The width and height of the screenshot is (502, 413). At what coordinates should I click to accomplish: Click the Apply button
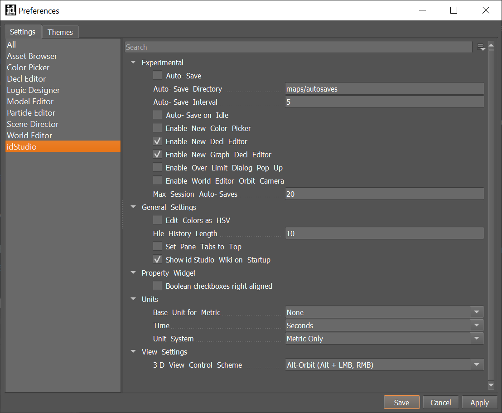click(x=479, y=402)
